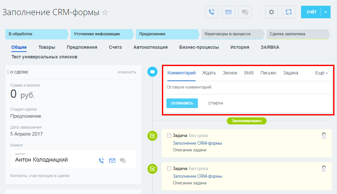Switch to the Товары tab

coord(47,47)
